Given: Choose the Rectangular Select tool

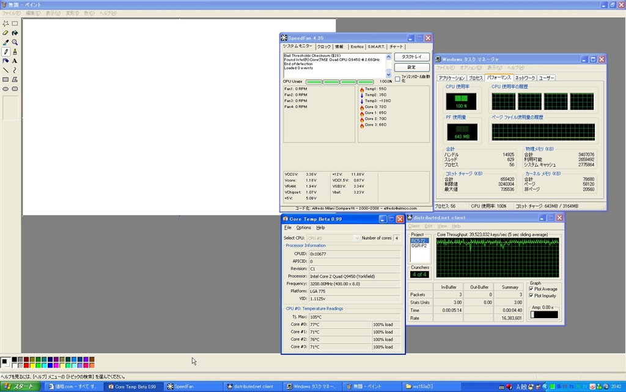Looking at the screenshot, I should point(15,23).
